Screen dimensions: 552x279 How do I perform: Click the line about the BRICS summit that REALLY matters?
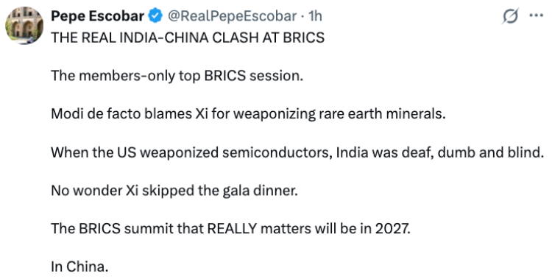230,229
